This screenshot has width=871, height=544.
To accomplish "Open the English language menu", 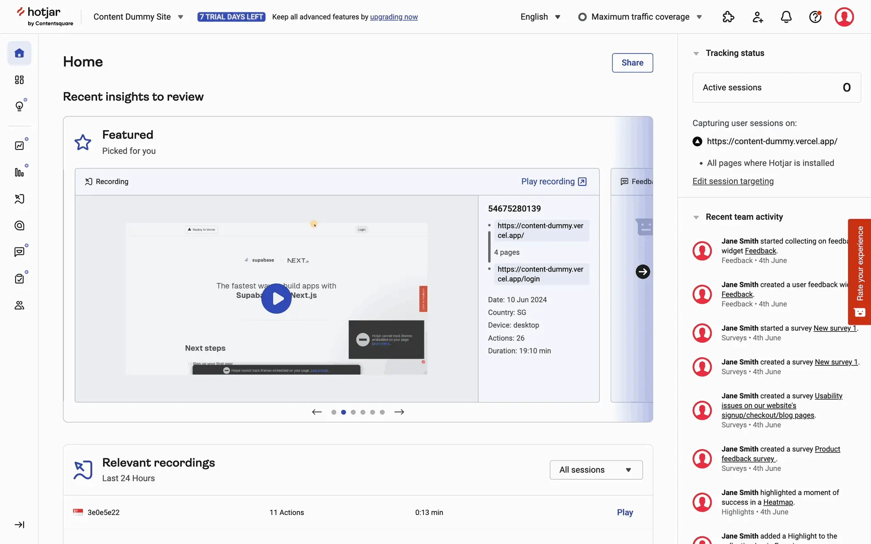I will click(x=540, y=17).
